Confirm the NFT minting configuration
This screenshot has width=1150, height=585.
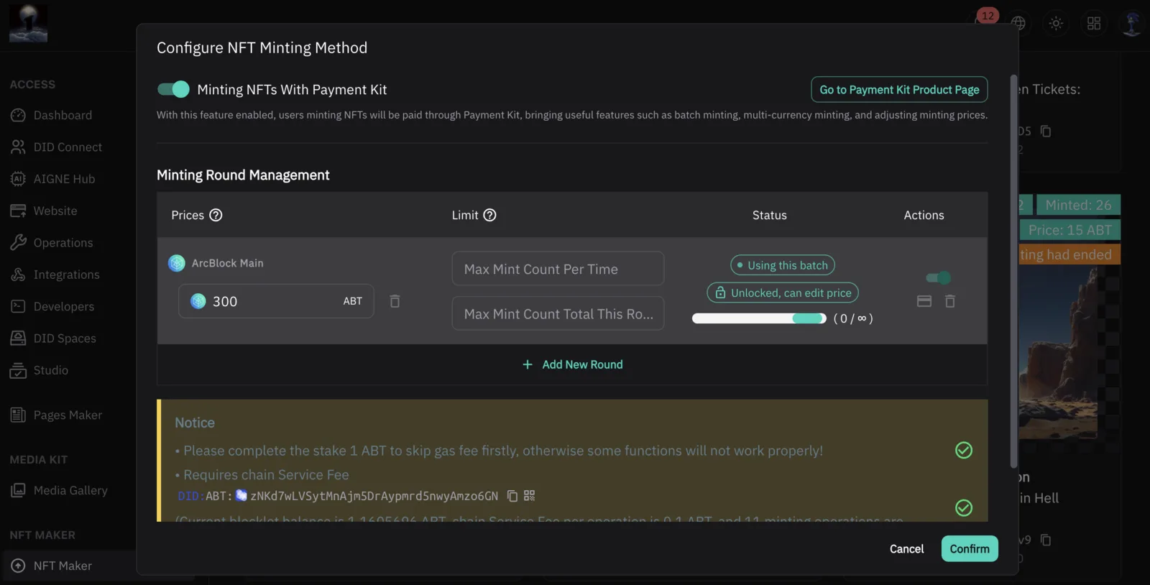(970, 549)
